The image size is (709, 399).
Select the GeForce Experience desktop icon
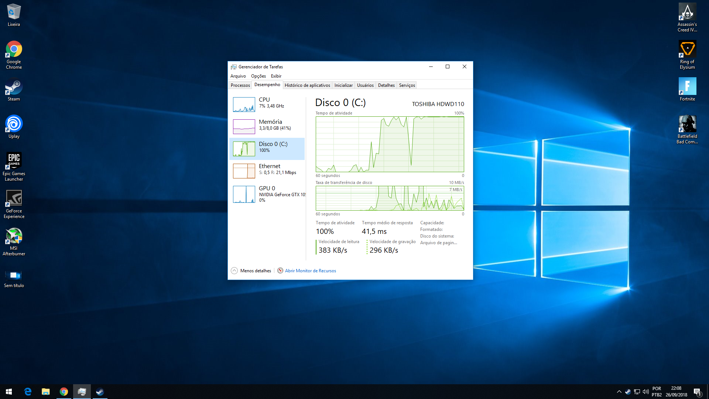tap(14, 204)
